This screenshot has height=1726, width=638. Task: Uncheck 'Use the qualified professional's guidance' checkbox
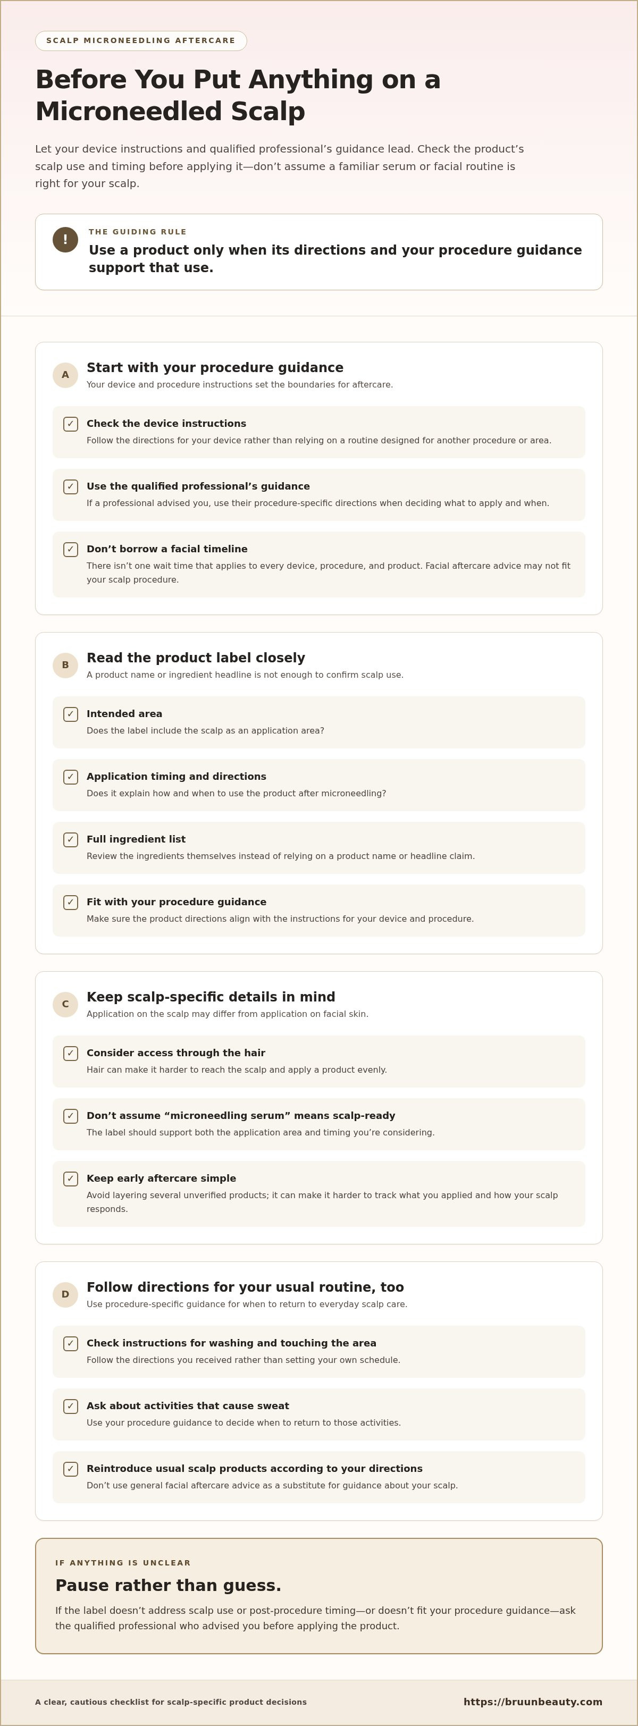pyautogui.click(x=70, y=487)
